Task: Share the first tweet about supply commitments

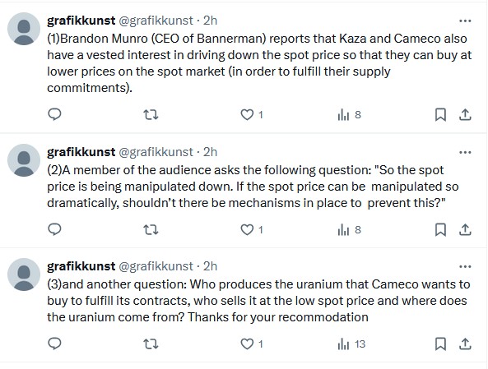Action: tap(465, 115)
